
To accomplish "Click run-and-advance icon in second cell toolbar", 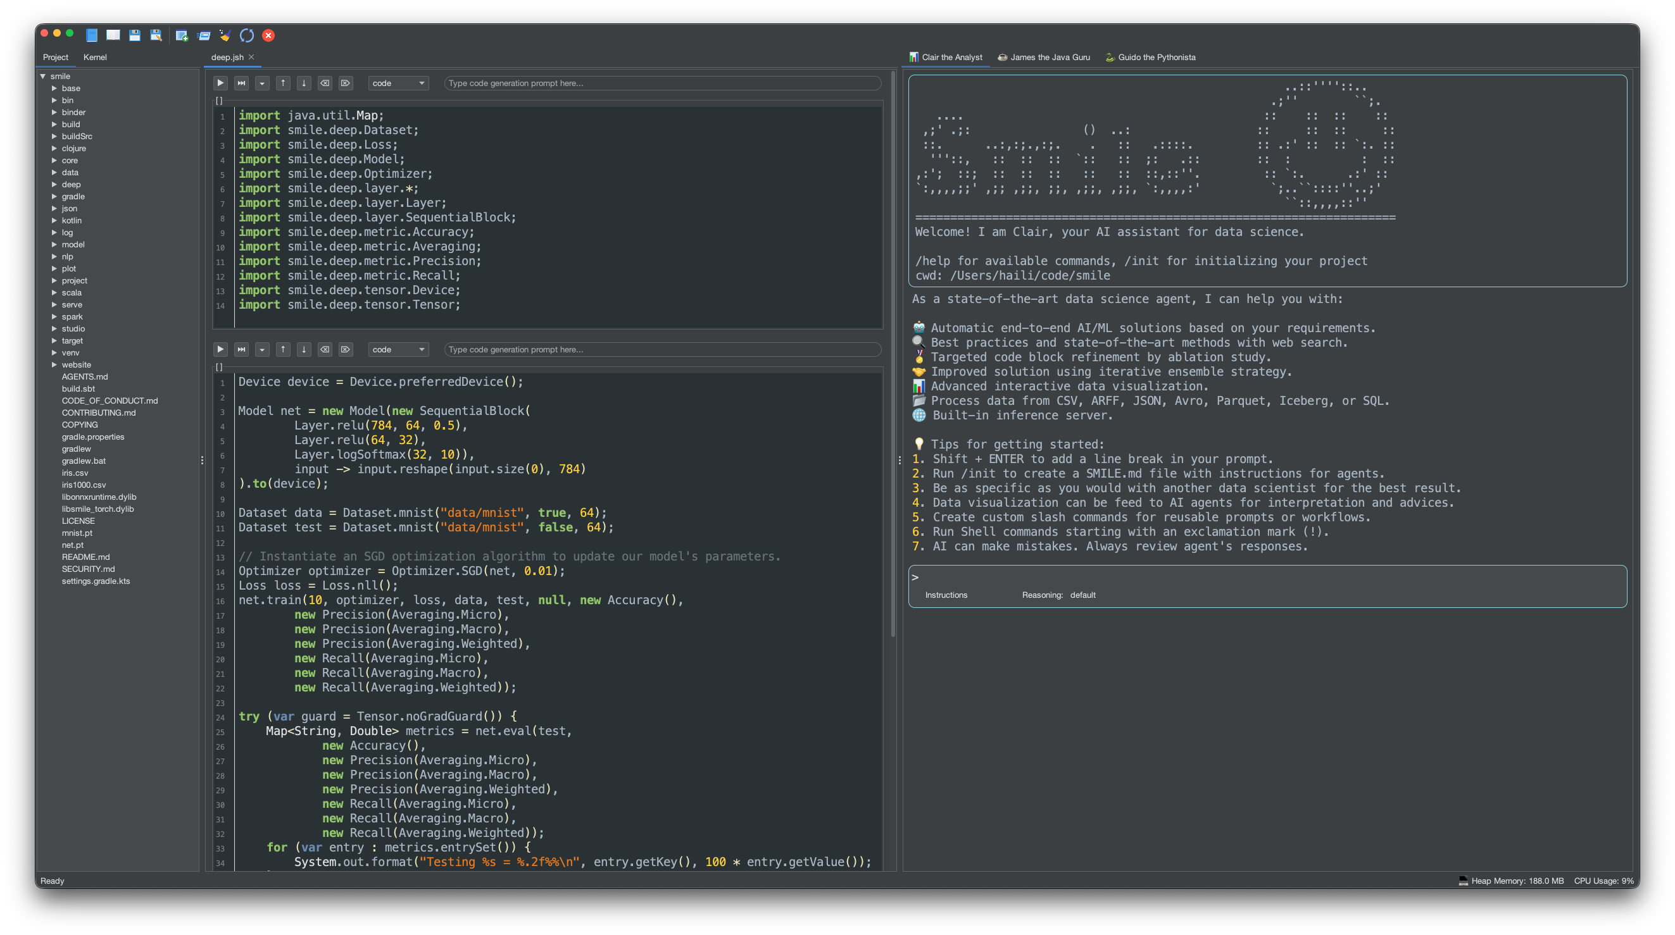I will [241, 350].
